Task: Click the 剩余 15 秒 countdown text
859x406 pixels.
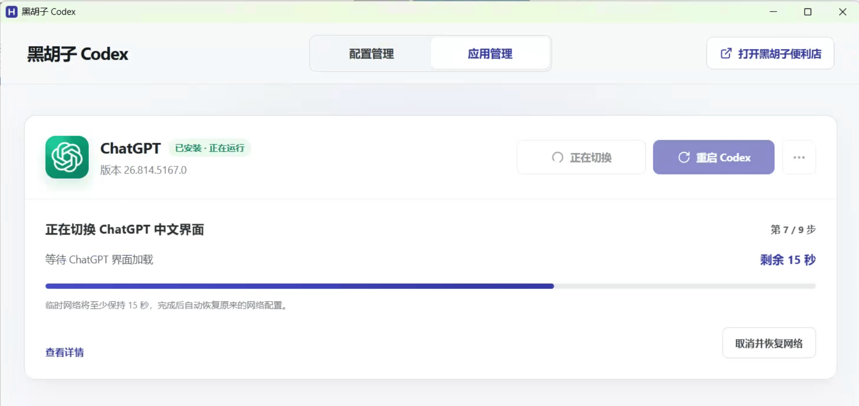Action: [788, 260]
